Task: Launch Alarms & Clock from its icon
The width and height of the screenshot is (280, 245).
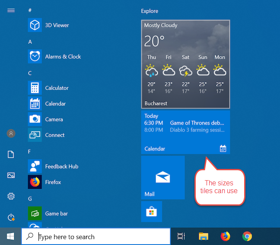Action: tap(35, 57)
